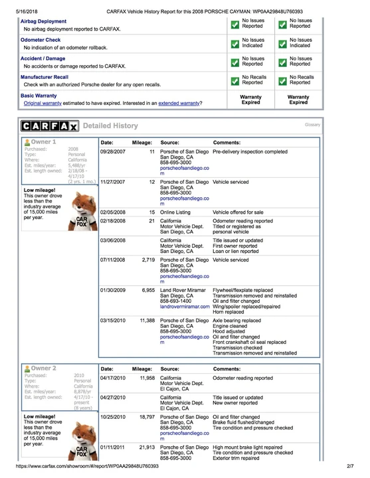
Task: Follow the extended warranty hyperlink
Action: tap(179, 104)
